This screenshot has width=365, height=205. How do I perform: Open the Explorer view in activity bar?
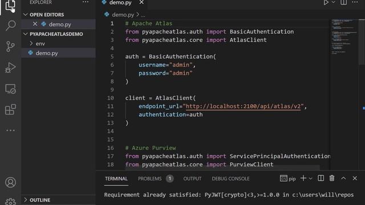pos(10,5)
